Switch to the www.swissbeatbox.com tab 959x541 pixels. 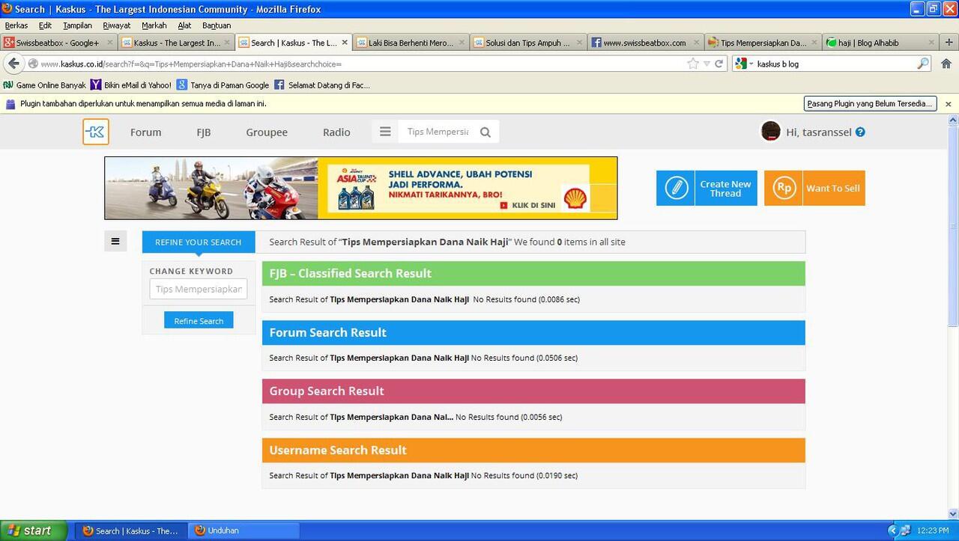tap(646, 43)
